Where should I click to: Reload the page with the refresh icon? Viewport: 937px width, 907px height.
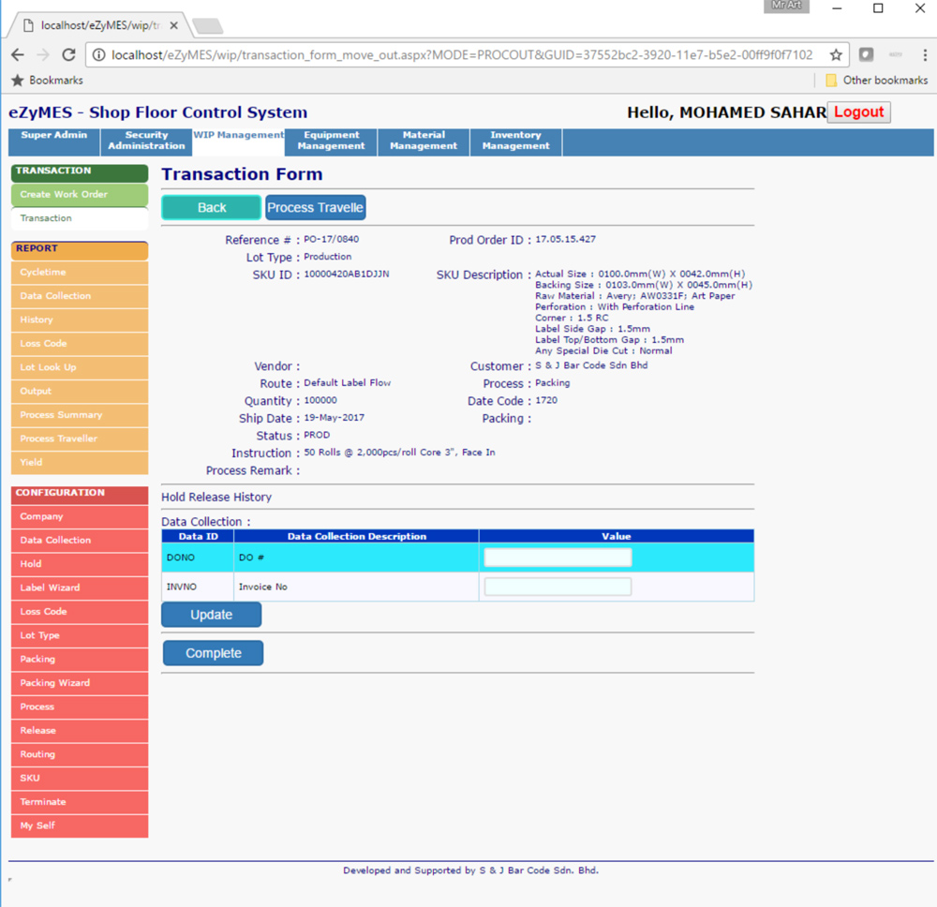tap(68, 54)
